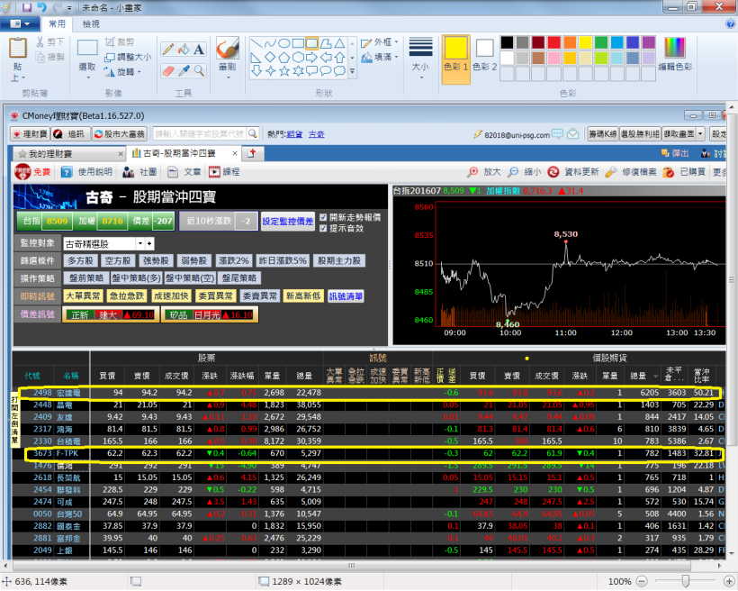Select the Magnifier tool
The height and width of the screenshot is (591, 738).
(x=199, y=70)
